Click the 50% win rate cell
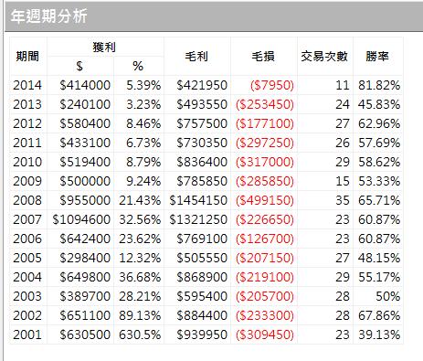 tap(387, 296)
